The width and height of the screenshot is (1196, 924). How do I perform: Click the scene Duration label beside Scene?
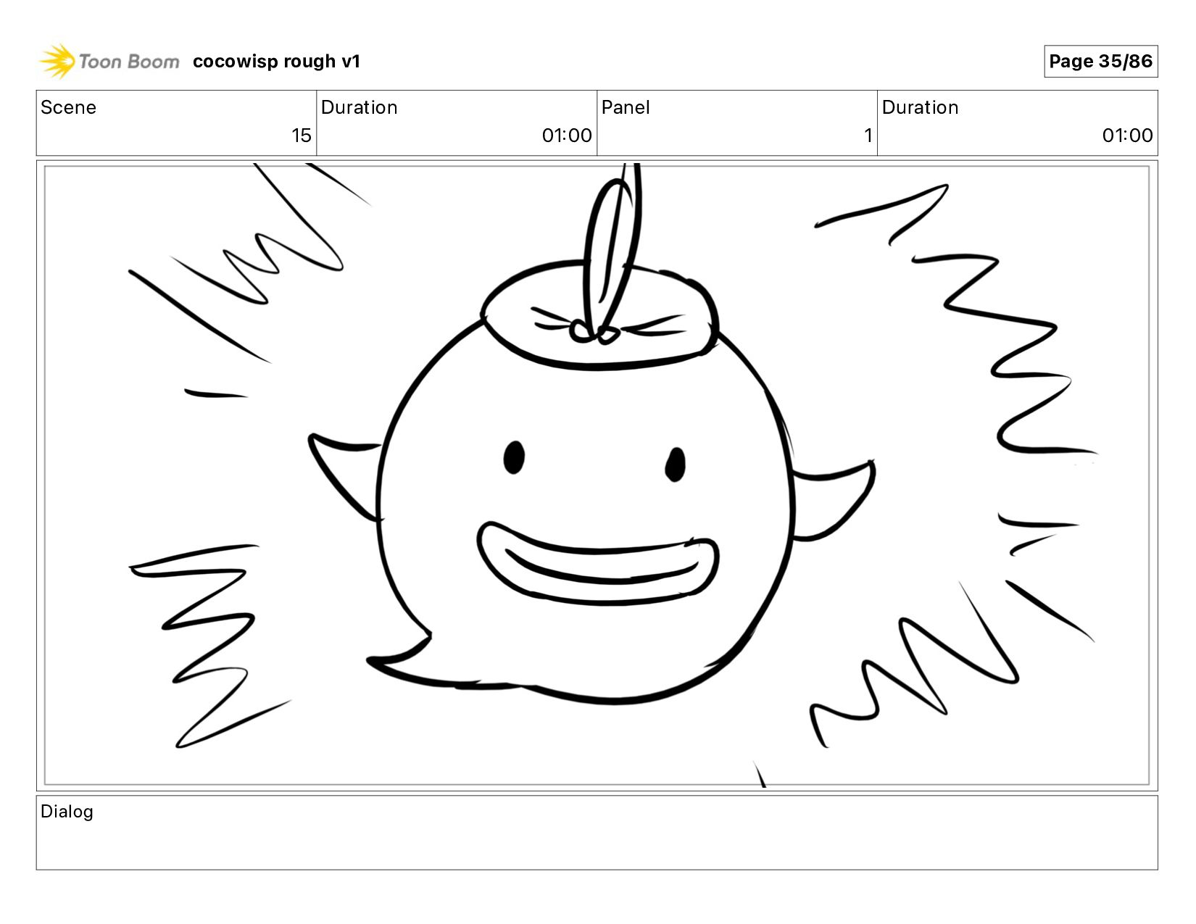click(x=359, y=107)
